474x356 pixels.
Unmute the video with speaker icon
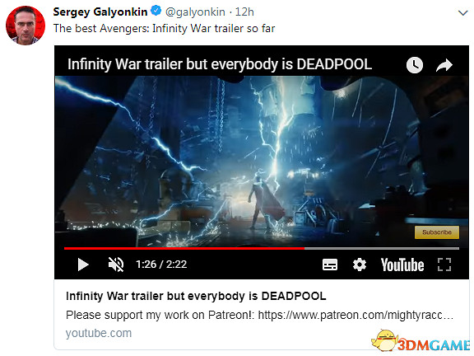tap(116, 265)
